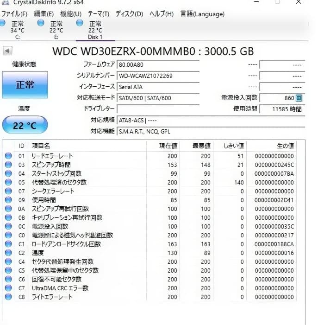
Task: Close the CrystalDiskInfo window
Action: [x=299, y=2]
